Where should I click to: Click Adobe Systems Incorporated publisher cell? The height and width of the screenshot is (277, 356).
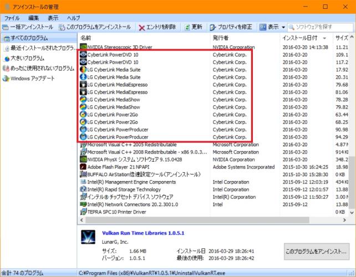pos(243,167)
